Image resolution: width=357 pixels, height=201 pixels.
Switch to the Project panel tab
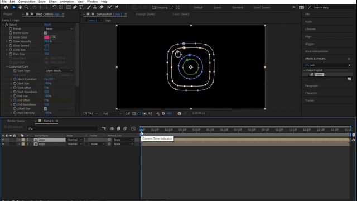click(8, 14)
